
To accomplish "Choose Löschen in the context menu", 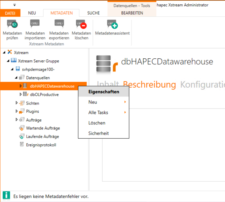I will click(104, 123).
